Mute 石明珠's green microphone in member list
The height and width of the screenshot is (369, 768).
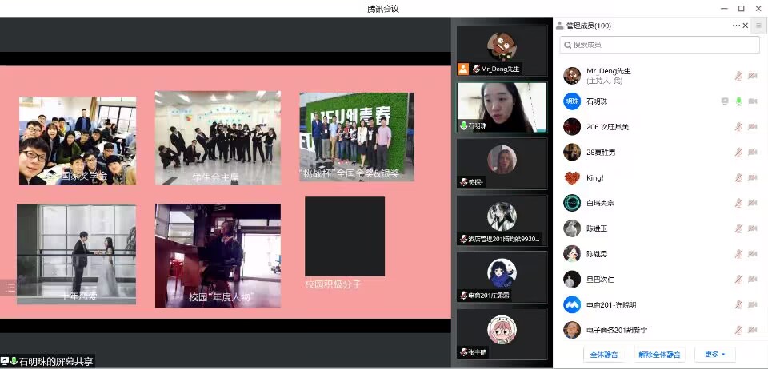[x=739, y=101]
